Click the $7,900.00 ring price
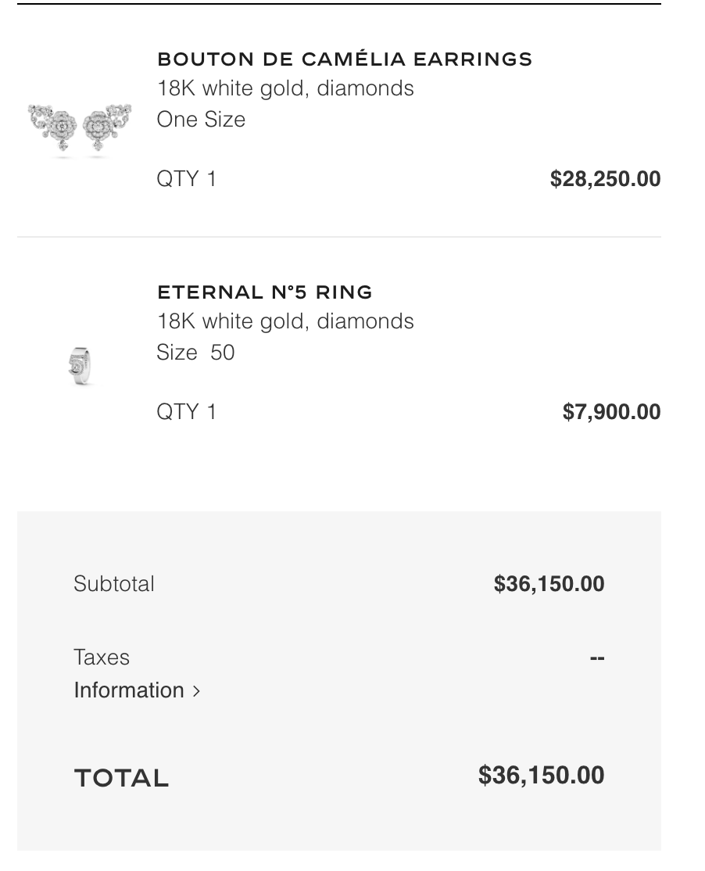 pos(611,412)
